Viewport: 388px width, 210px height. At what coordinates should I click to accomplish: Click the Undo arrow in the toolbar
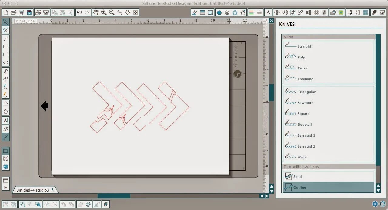coord(79,12)
